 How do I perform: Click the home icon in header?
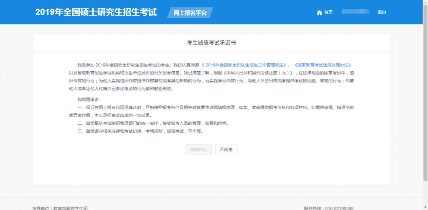pyautogui.click(x=319, y=13)
